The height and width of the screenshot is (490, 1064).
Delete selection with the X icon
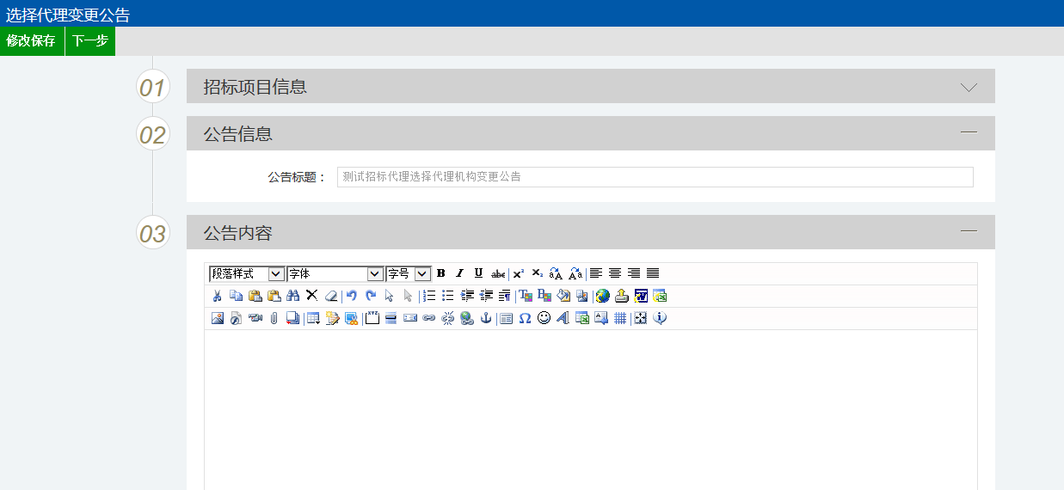(312, 296)
